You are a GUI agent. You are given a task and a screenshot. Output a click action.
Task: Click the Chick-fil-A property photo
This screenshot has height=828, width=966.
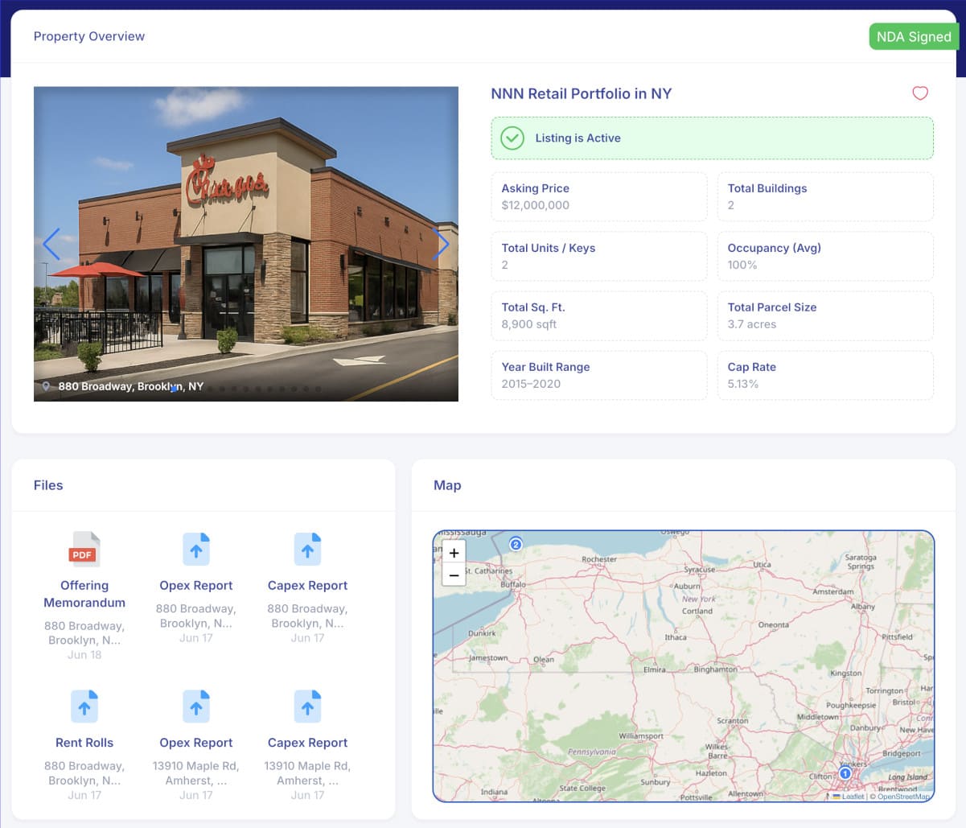[246, 244]
